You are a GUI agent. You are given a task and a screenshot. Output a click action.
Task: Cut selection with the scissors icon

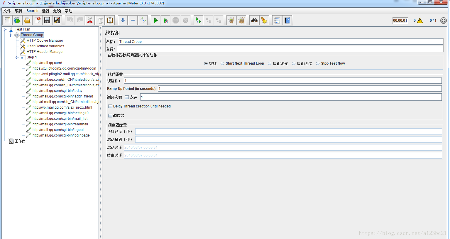[90, 20]
